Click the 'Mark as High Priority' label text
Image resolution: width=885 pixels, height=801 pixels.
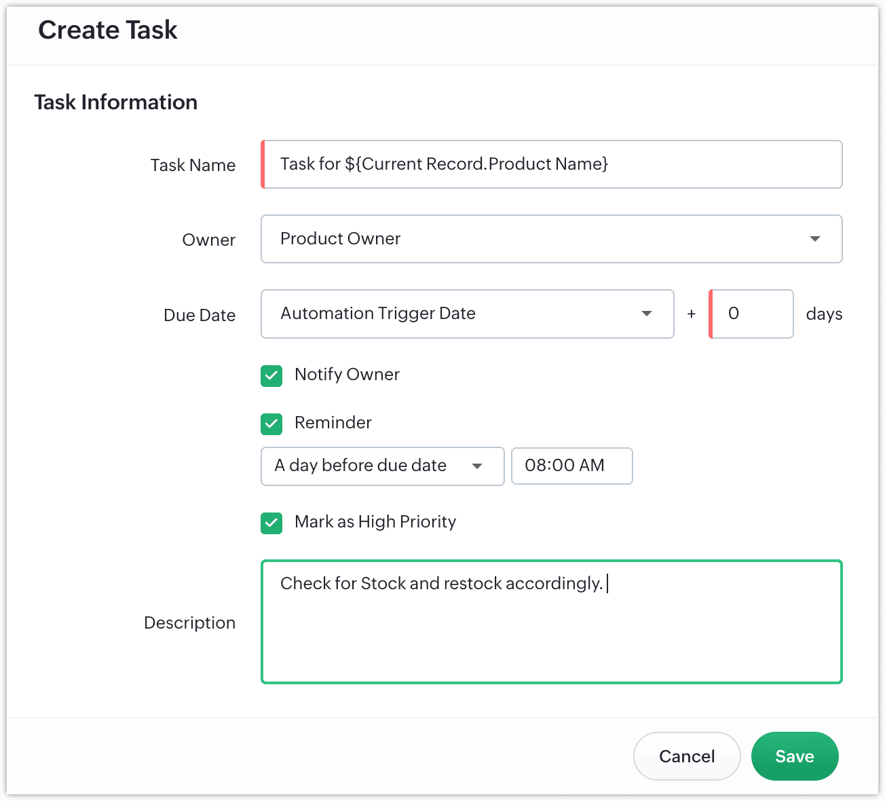pyautogui.click(x=375, y=522)
